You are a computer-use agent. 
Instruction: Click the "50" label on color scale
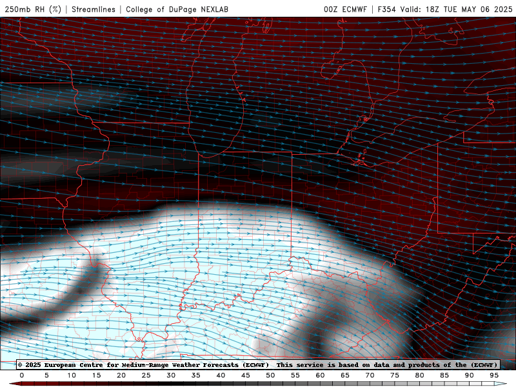tap(270, 375)
